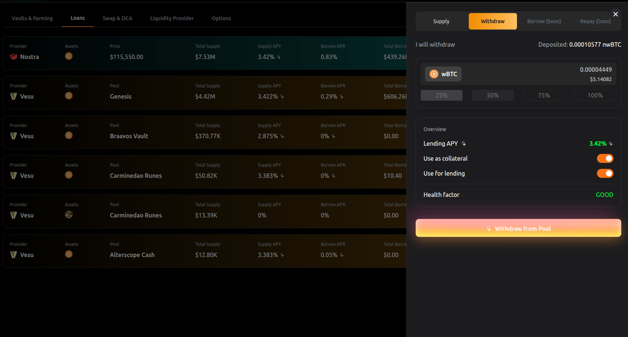The height and width of the screenshot is (337, 628).
Task: Click sparkle icon next to Genesis 0.29% APR
Action: 342,96
